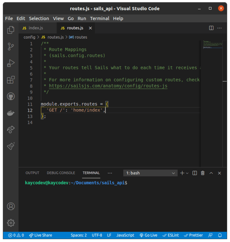Click Prettier status bar item
This screenshot has height=242, width=230.
click(x=193, y=235)
